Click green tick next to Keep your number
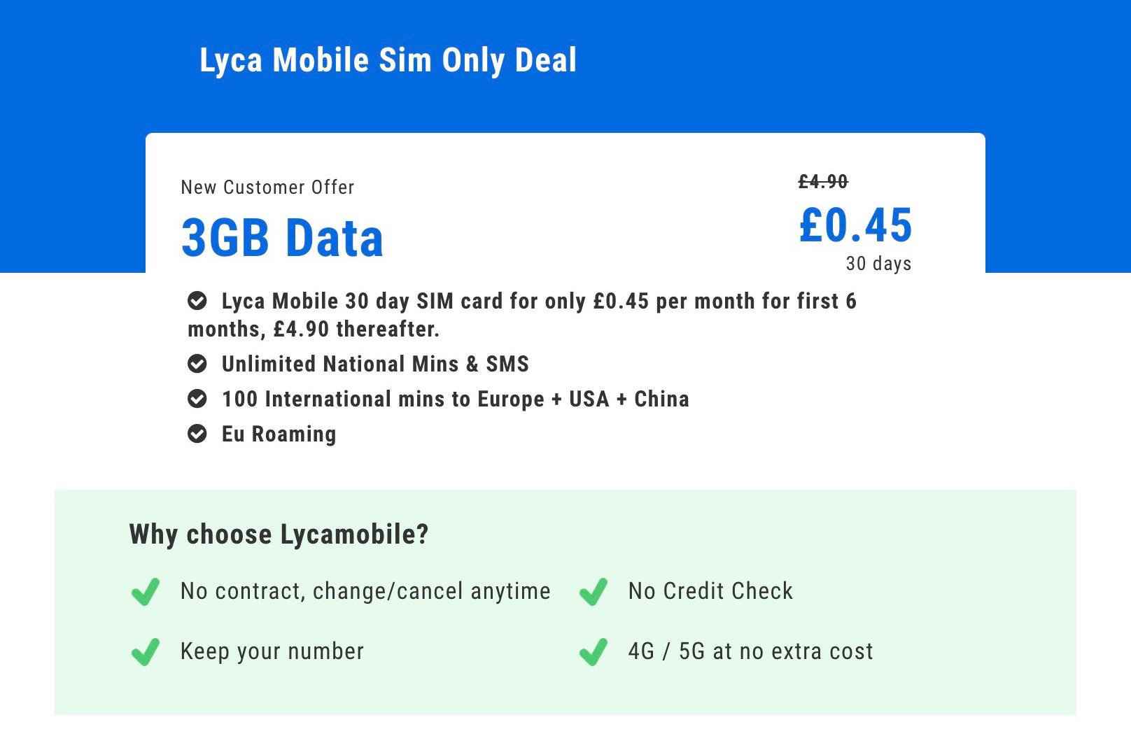The height and width of the screenshot is (750, 1131). 146,652
